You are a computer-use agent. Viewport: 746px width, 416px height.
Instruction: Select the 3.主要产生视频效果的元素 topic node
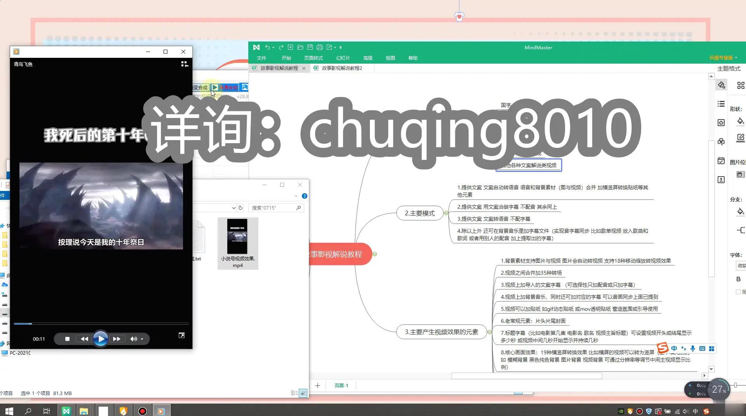click(x=441, y=332)
